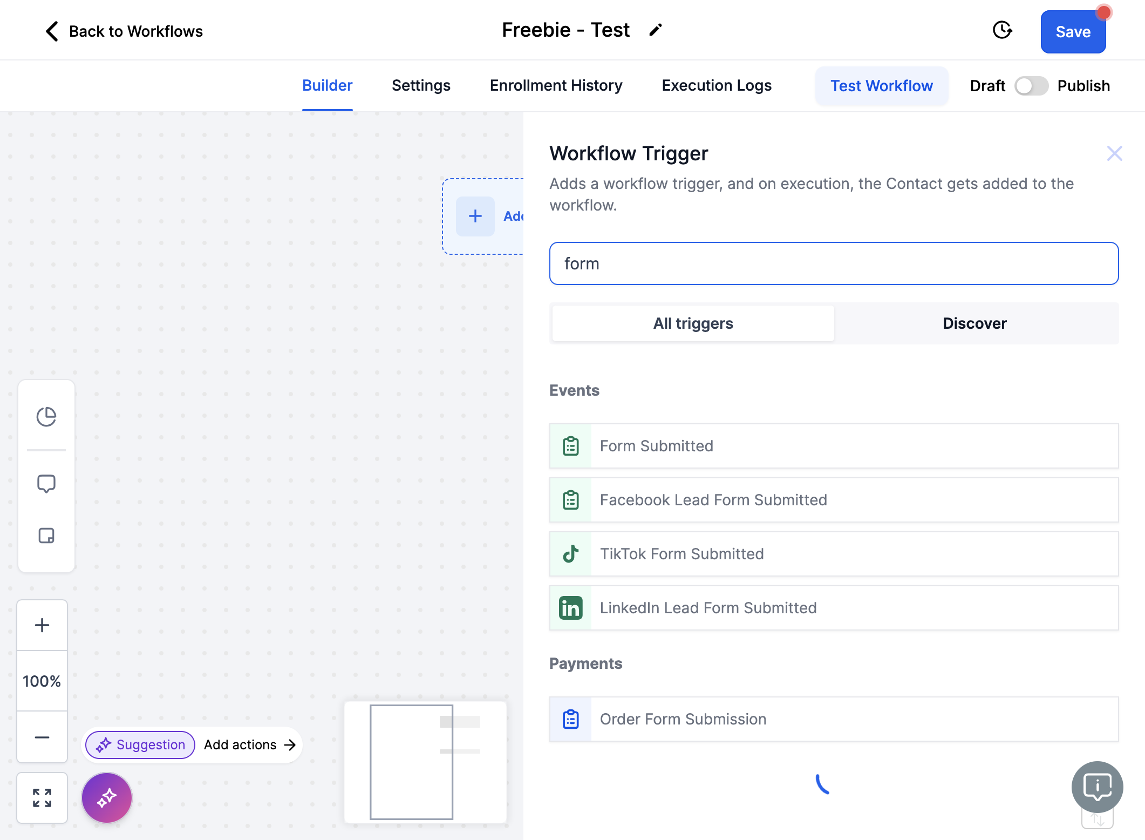Open Enrollment History tab
1145x840 pixels.
[556, 85]
